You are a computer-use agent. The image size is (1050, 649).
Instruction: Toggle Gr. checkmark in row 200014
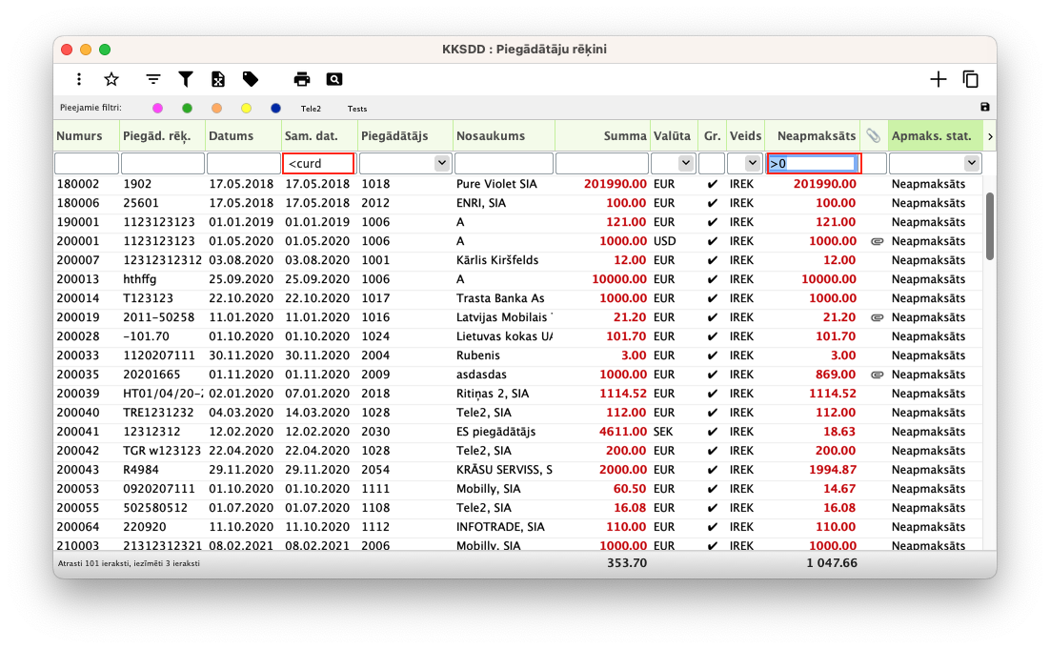[712, 298]
